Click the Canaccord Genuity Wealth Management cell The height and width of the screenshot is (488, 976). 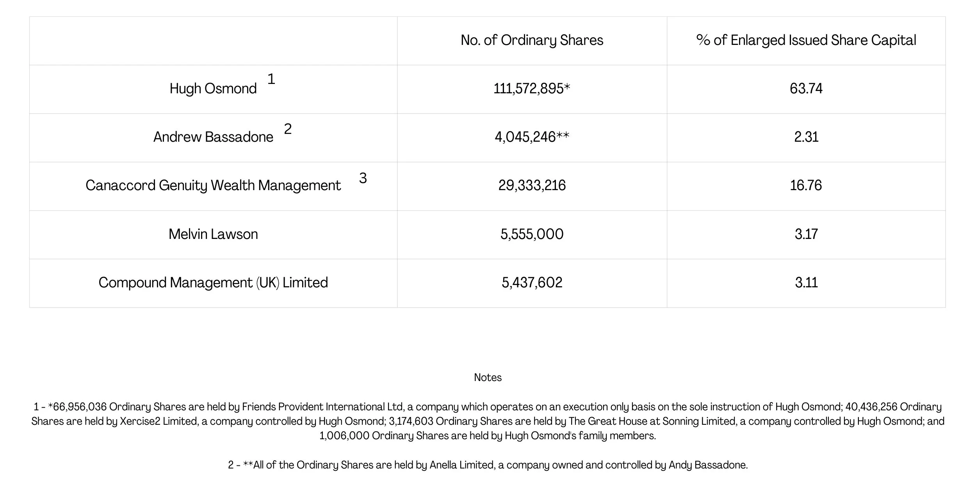[x=213, y=186]
